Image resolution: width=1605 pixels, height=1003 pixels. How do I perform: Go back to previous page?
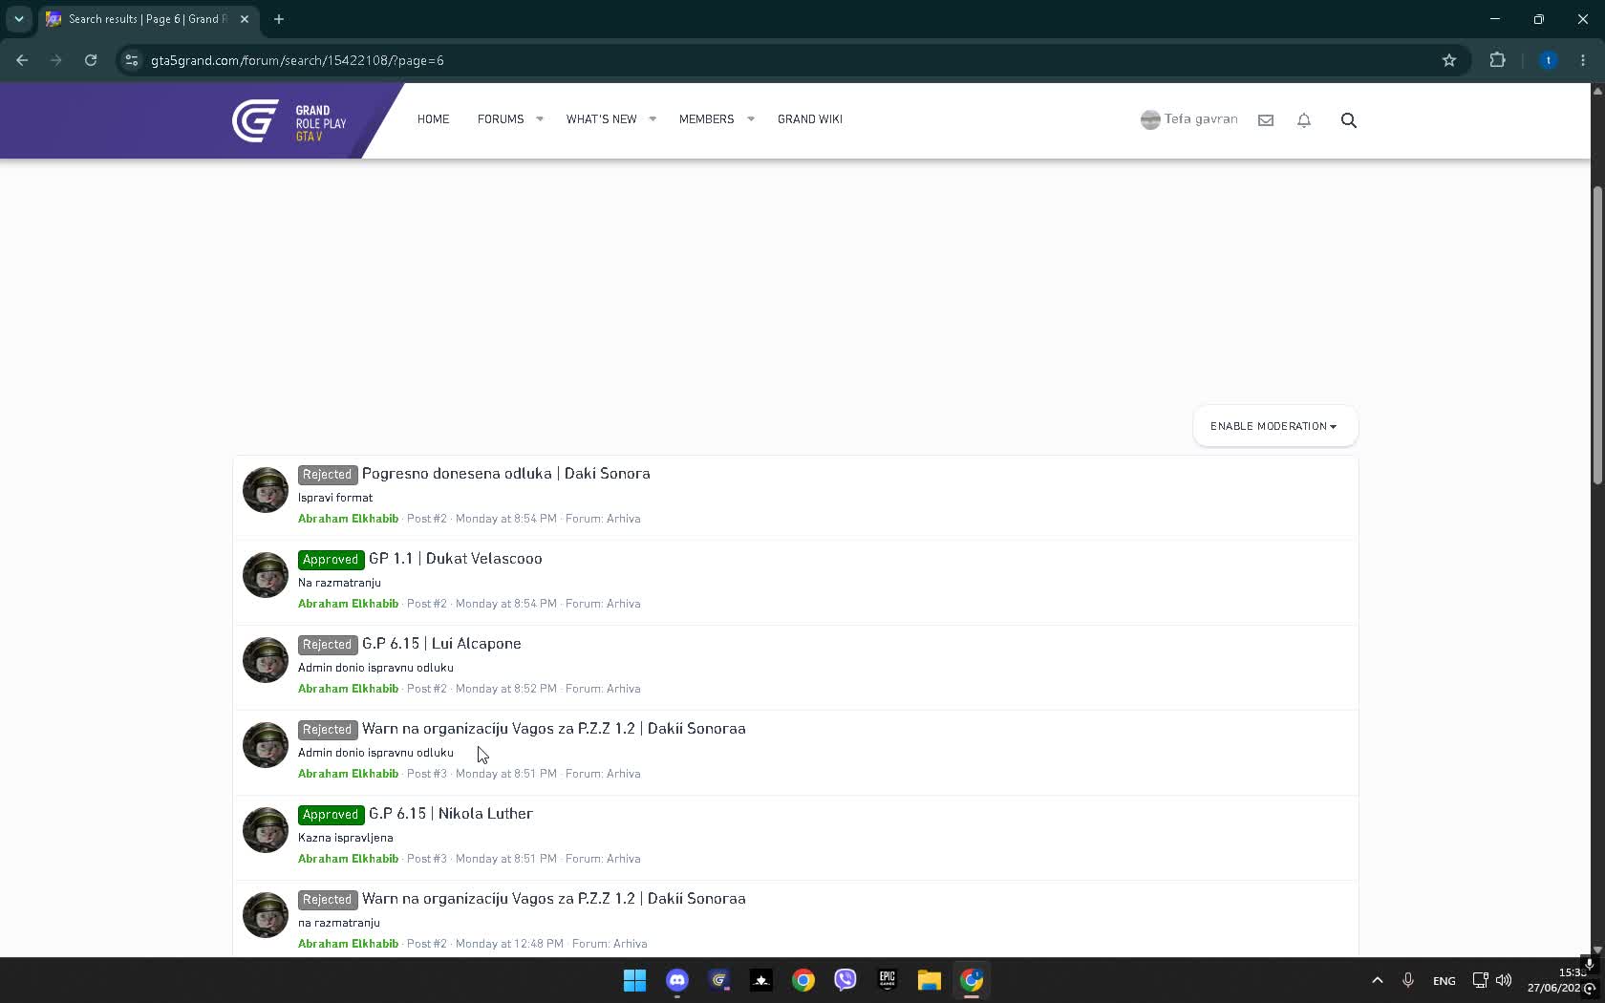[22, 60]
